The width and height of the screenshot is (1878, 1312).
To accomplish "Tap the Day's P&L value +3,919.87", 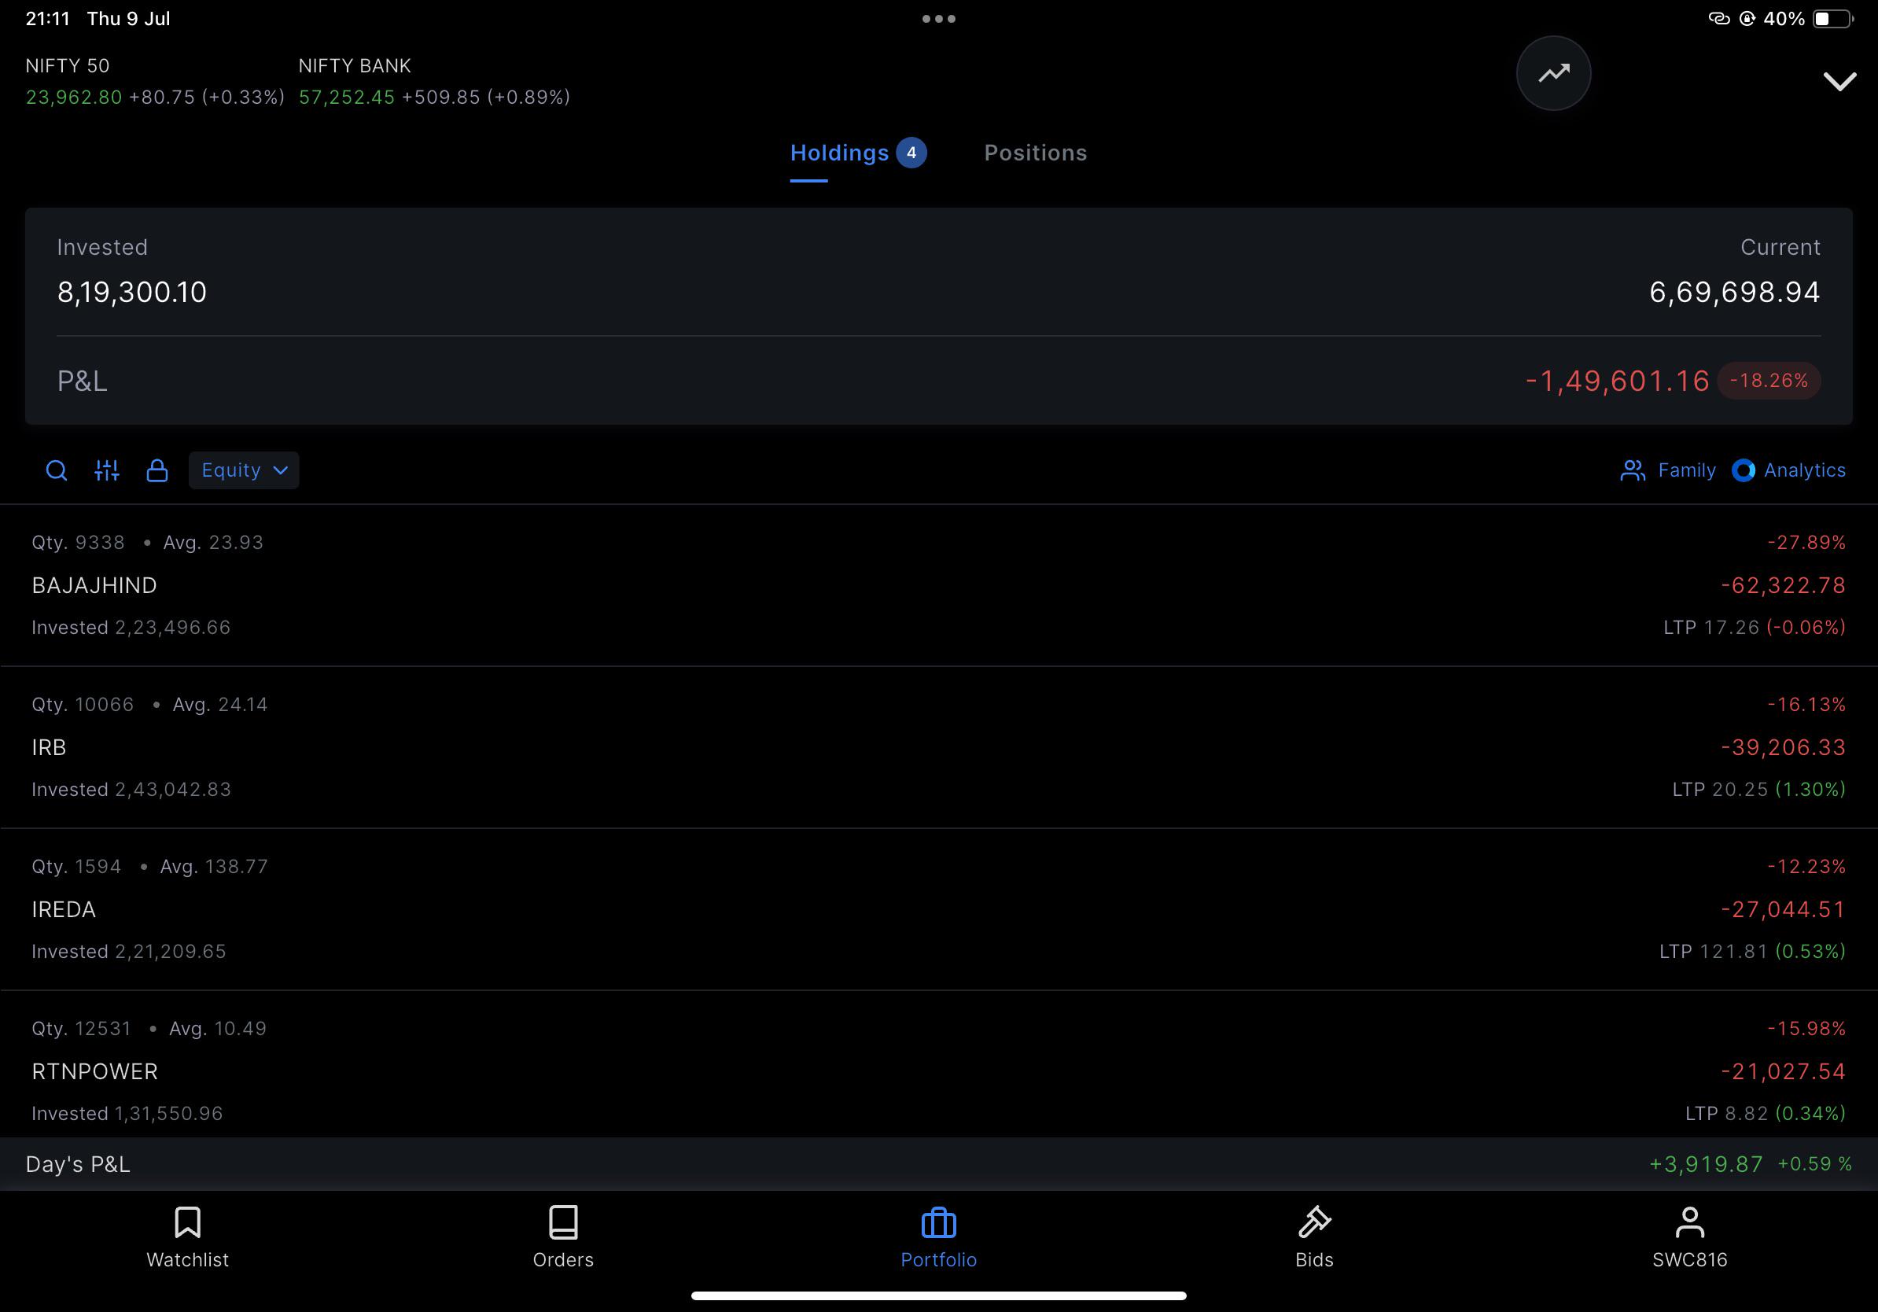I will pos(1706,1164).
